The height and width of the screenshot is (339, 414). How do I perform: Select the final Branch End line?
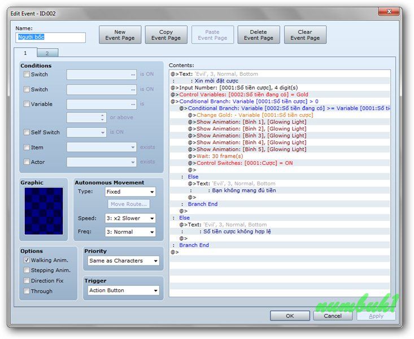click(280, 245)
